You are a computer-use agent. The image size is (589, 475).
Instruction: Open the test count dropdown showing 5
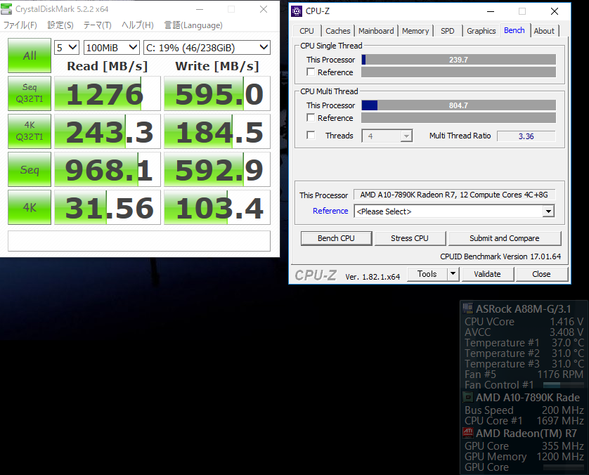67,48
